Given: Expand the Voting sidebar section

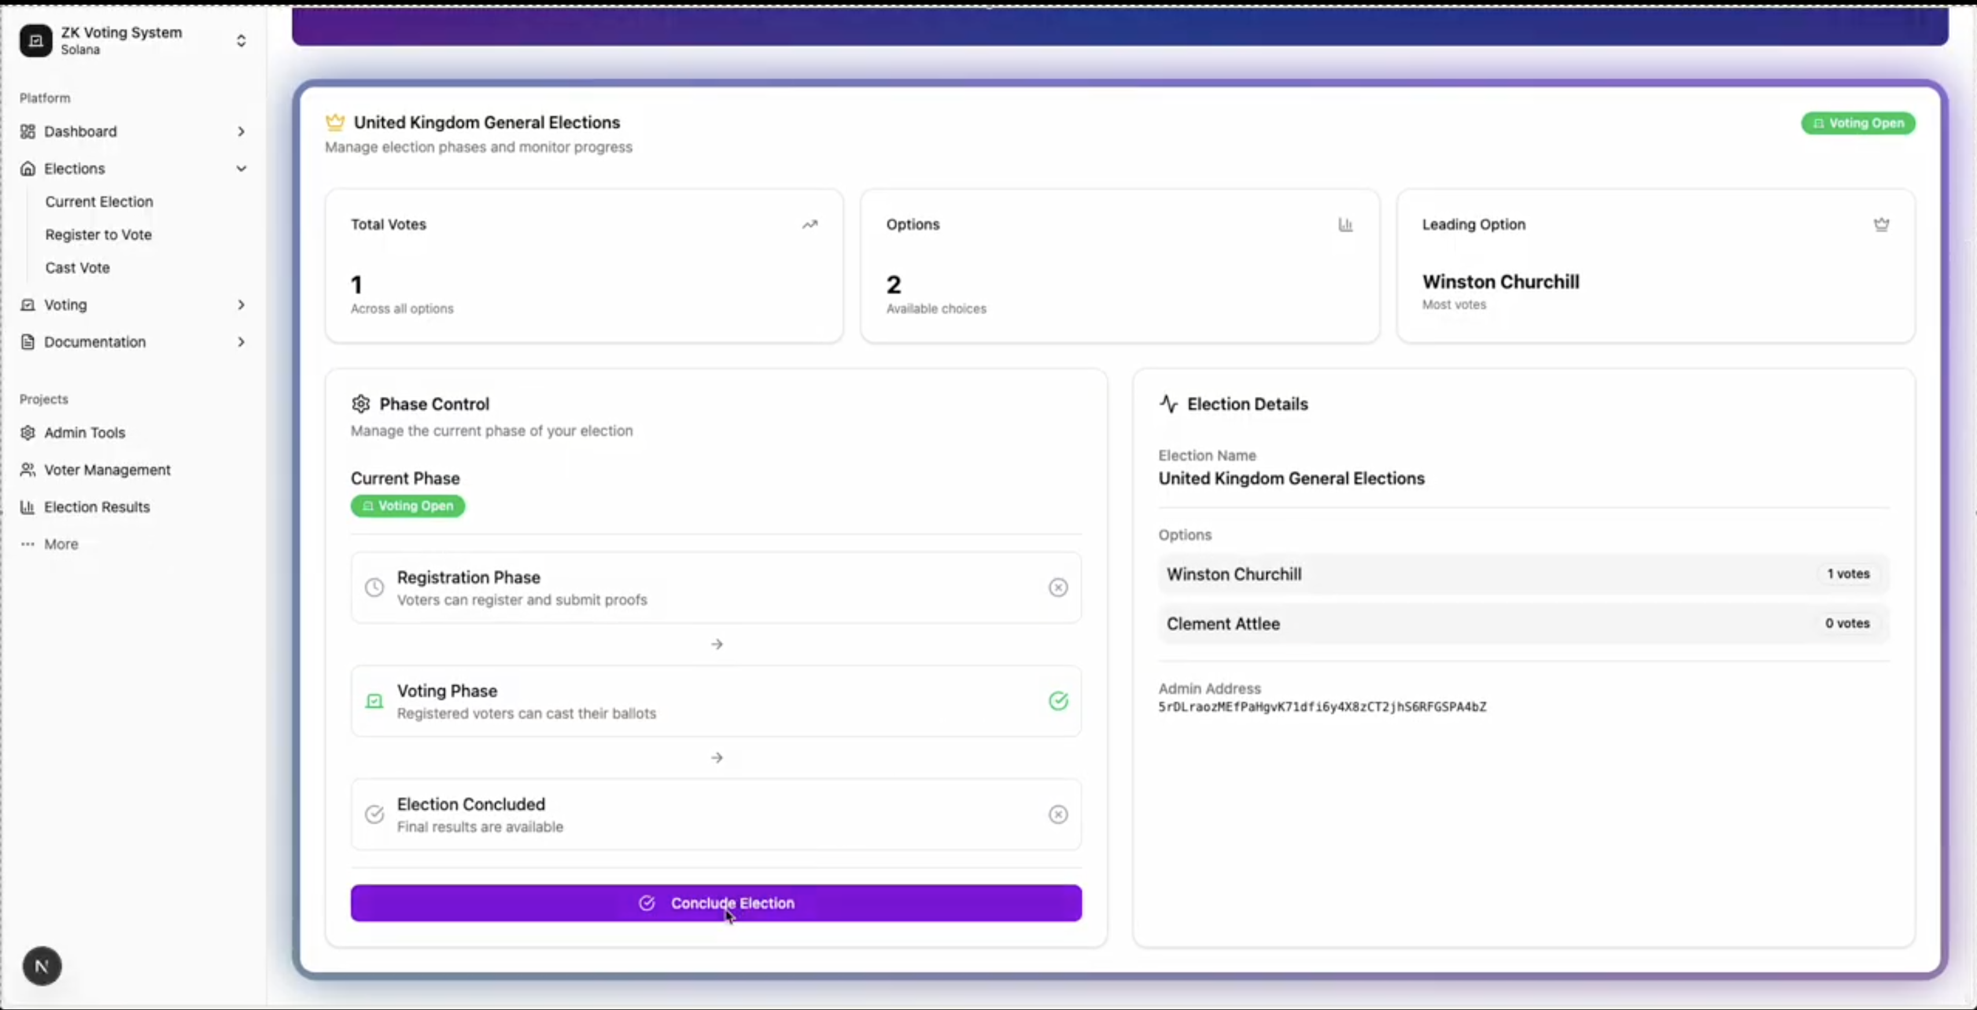Looking at the screenshot, I should point(241,305).
